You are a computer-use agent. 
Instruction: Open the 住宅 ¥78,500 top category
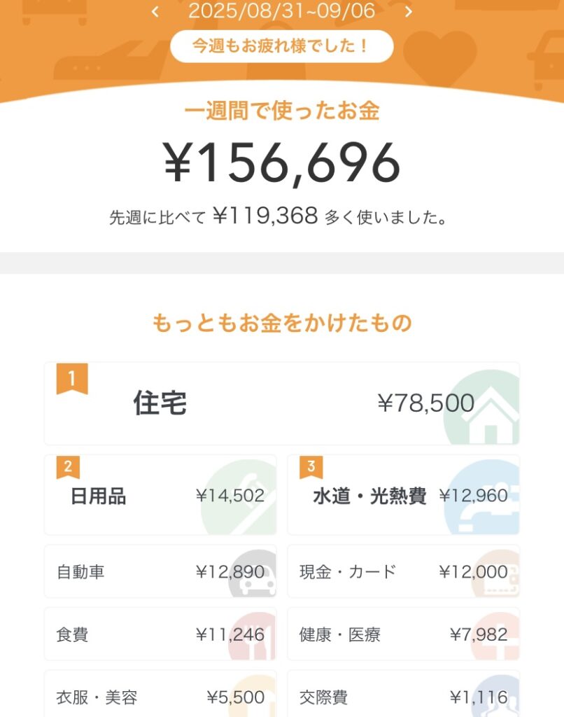[282, 403]
